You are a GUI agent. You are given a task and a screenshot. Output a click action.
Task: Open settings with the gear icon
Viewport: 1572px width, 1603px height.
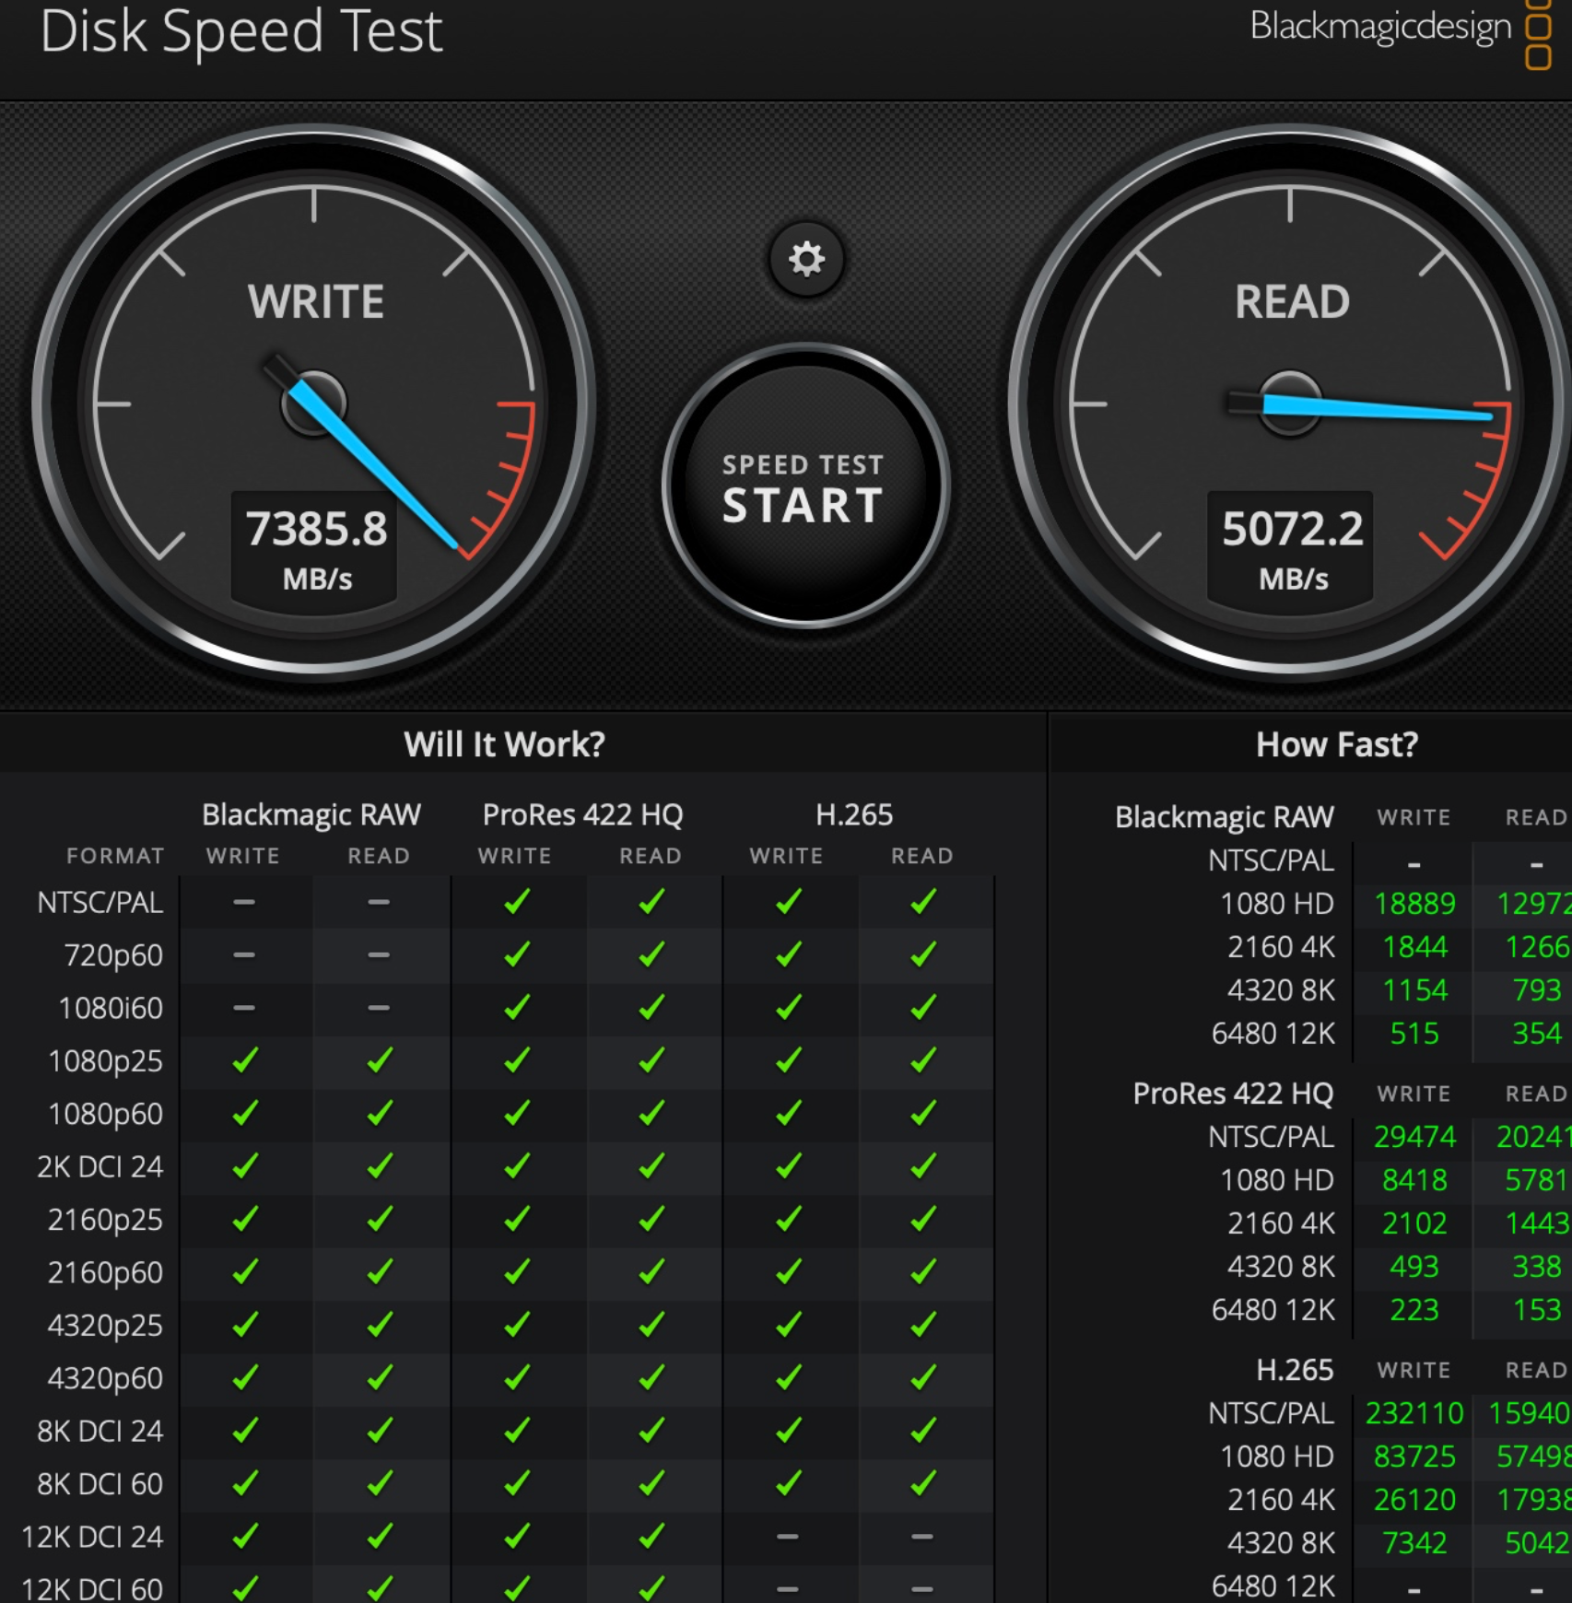(x=806, y=259)
